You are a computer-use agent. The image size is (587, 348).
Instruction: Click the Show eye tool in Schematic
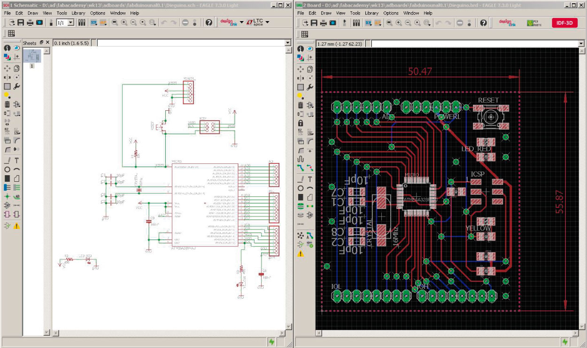tap(16, 48)
